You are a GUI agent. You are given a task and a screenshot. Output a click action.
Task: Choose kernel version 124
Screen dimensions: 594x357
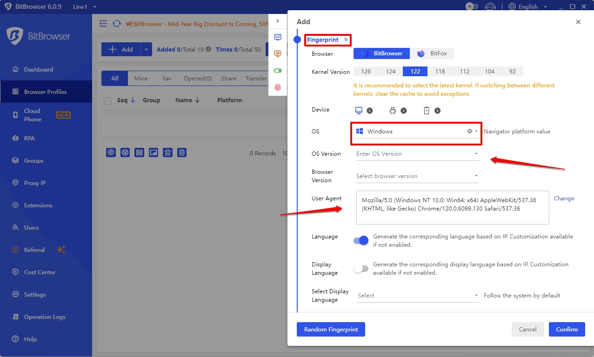pos(391,72)
